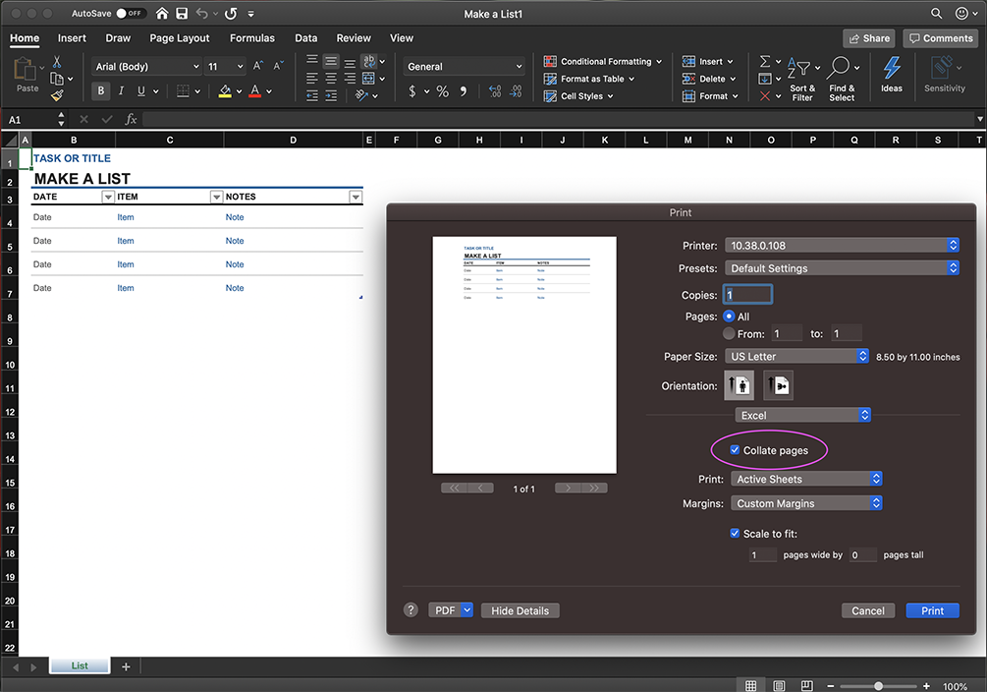Select the From page range radio button
This screenshot has height=692, width=987.
tap(729, 334)
